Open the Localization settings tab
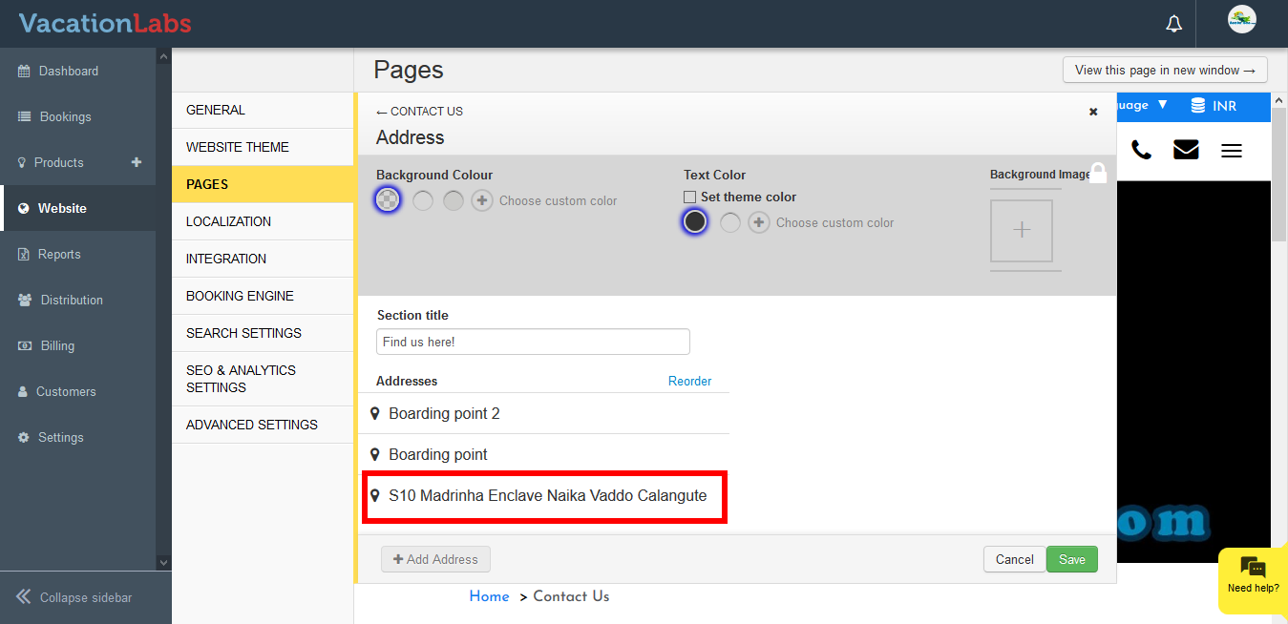 (x=228, y=221)
